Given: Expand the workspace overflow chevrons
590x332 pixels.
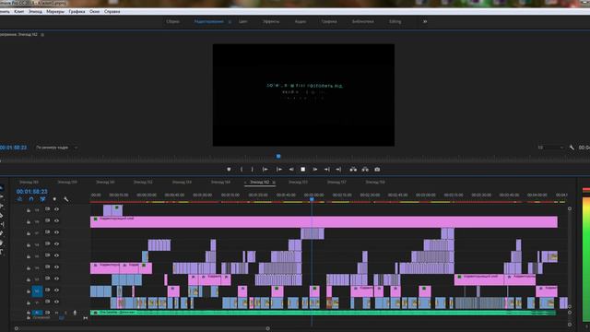Looking at the screenshot, I should click(x=425, y=21).
